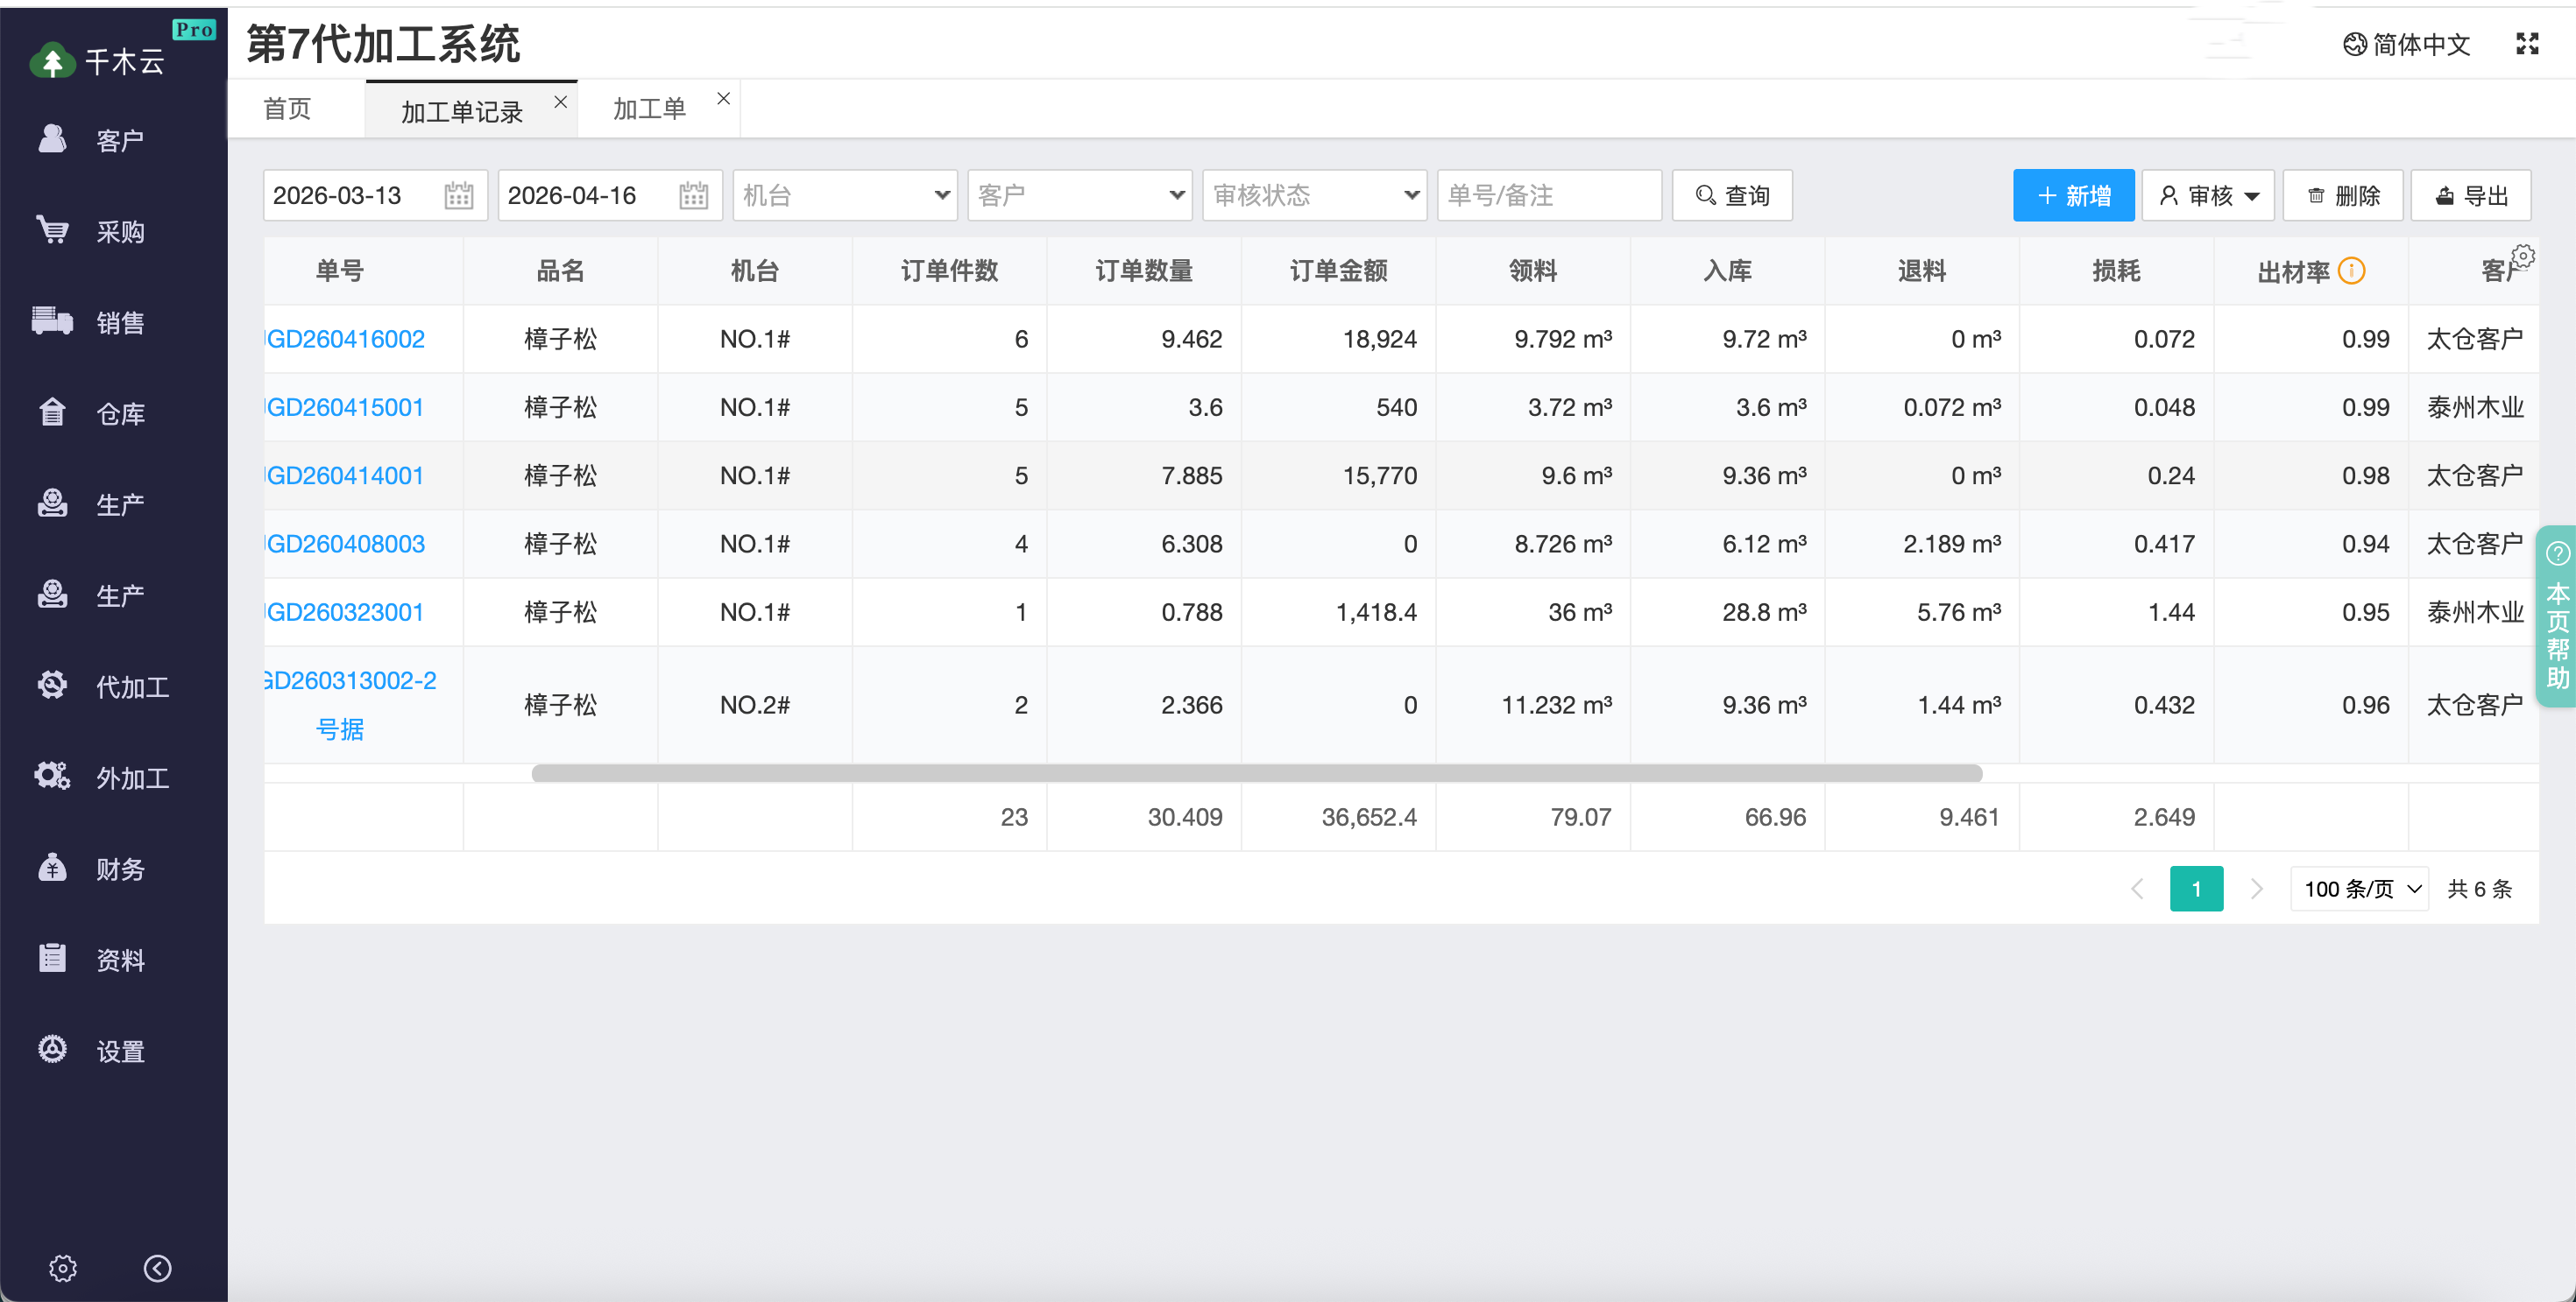Viewport: 2576px width, 1302px height.
Task: Expand the 审核状态 dropdown
Action: tap(1313, 195)
